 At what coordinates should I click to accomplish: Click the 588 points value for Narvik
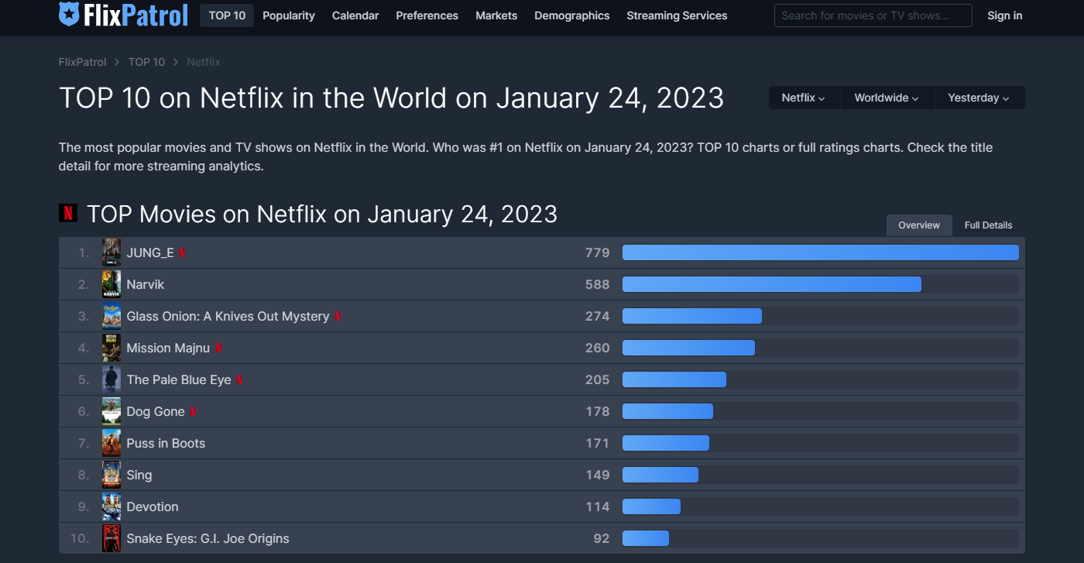point(598,285)
